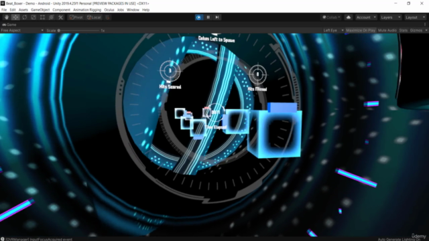Image resolution: width=429 pixels, height=241 pixels.
Task: Open the Collab dropdown
Action: [331, 17]
